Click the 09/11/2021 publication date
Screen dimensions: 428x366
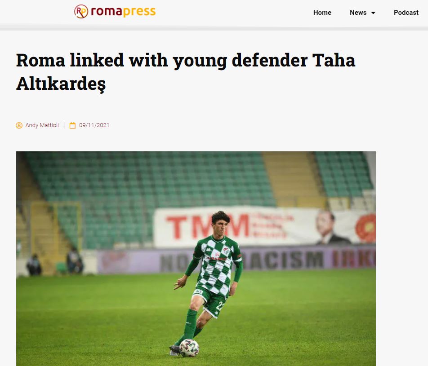94,125
